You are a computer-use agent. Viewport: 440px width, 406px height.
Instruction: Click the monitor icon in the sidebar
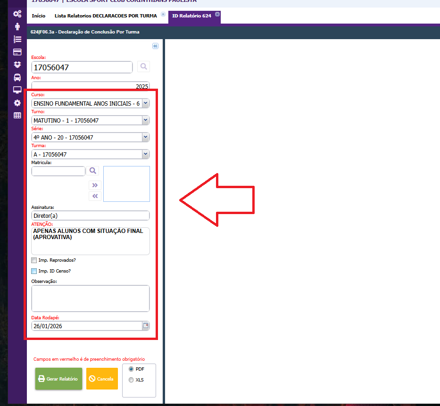coord(17,90)
